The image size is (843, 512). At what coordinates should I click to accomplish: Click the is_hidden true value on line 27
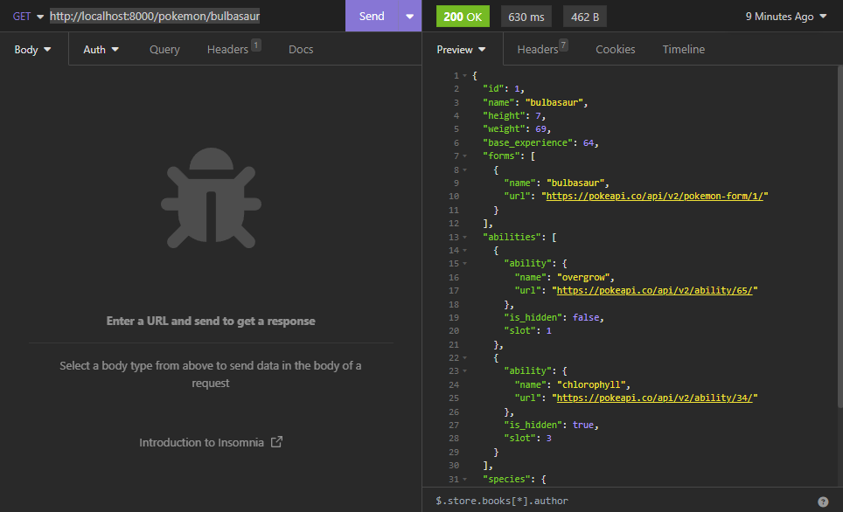click(x=582, y=425)
